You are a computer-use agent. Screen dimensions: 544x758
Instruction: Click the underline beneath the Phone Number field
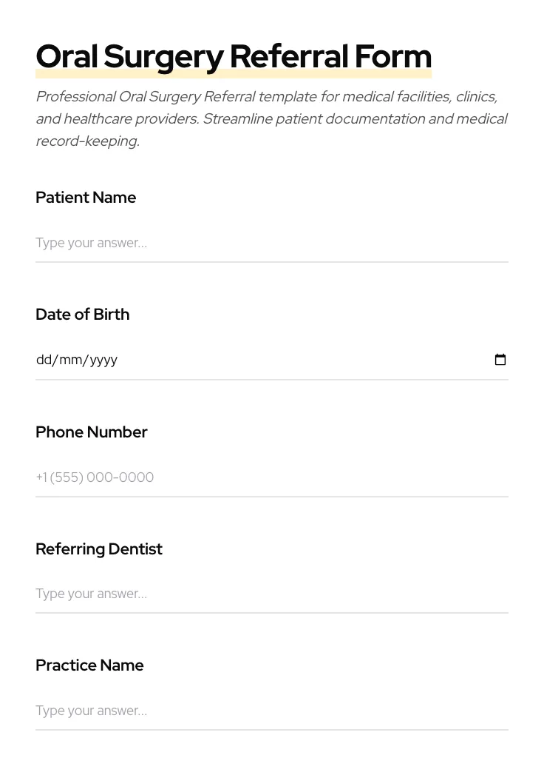tap(271, 497)
